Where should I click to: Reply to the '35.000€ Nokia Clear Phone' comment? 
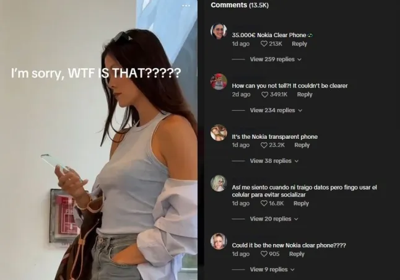[x=299, y=43]
